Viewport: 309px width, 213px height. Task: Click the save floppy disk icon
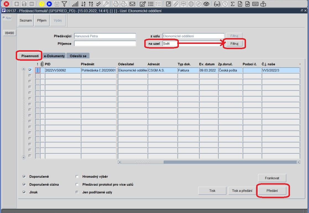click(x=24, y=4)
